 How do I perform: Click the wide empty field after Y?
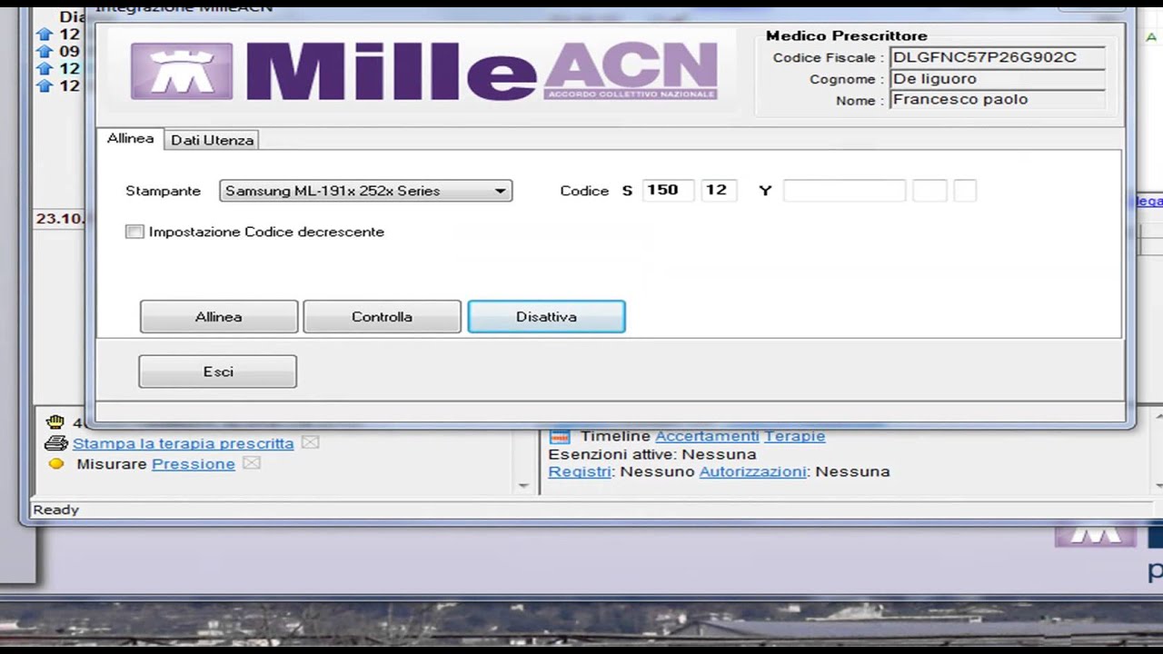click(x=844, y=190)
